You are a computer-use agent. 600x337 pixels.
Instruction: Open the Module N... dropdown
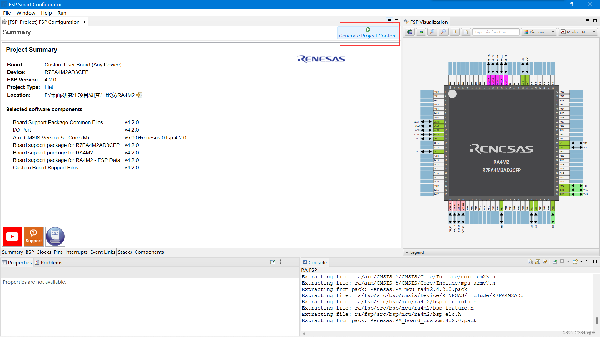[x=578, y=32]
